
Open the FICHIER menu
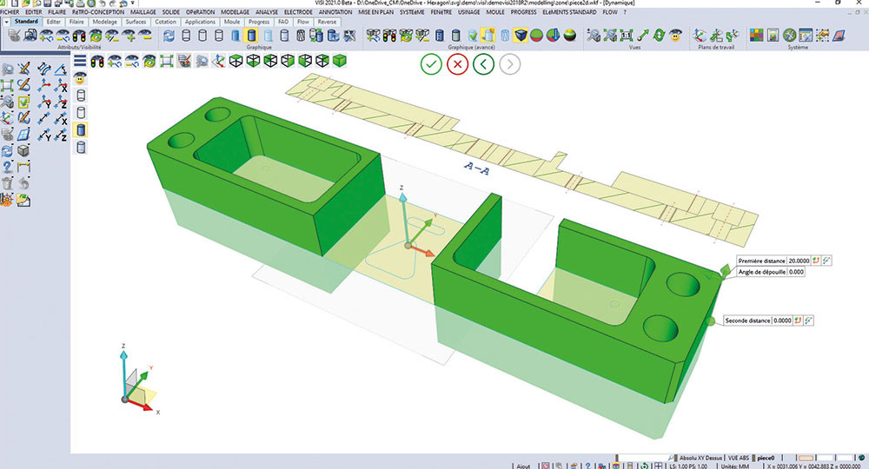click(x=10, y=11)
